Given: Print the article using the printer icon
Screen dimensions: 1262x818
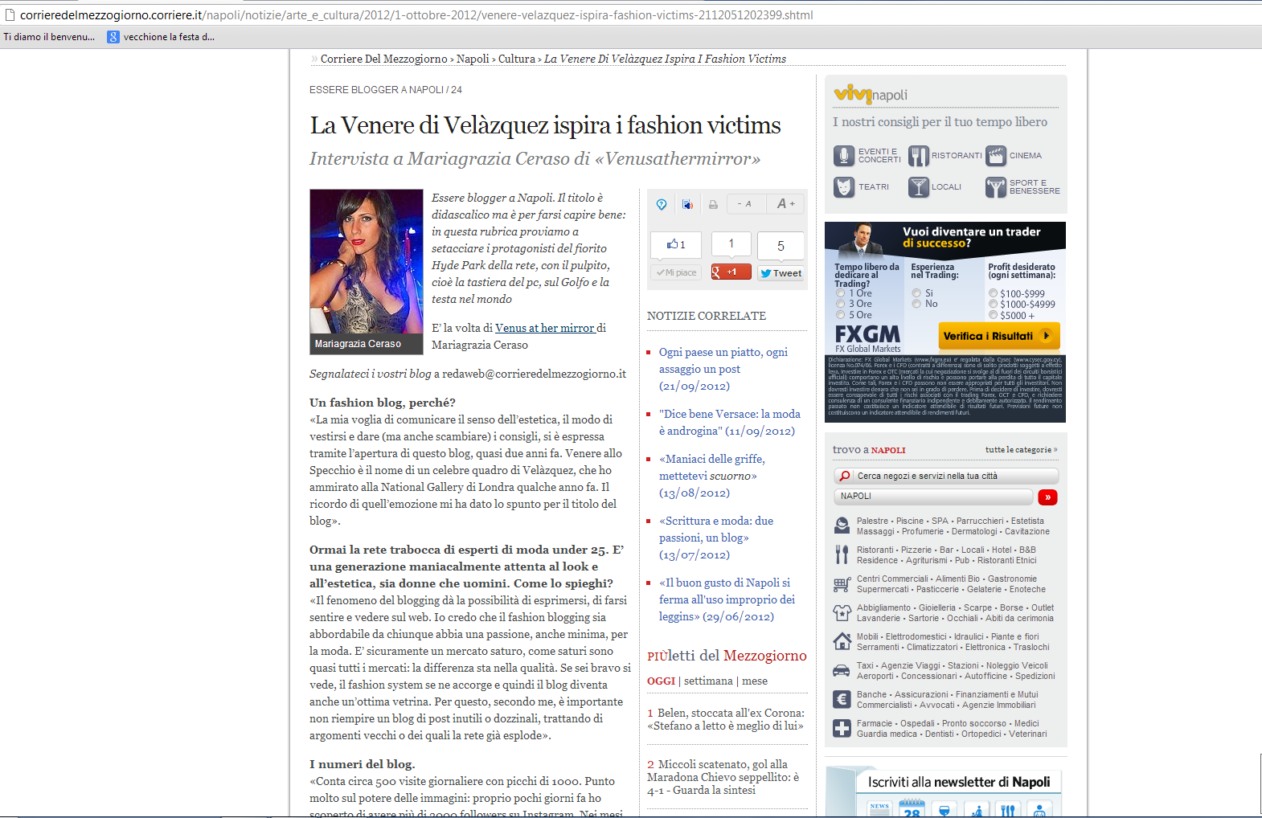Looking at the screenshot, I should coord(713,205).
